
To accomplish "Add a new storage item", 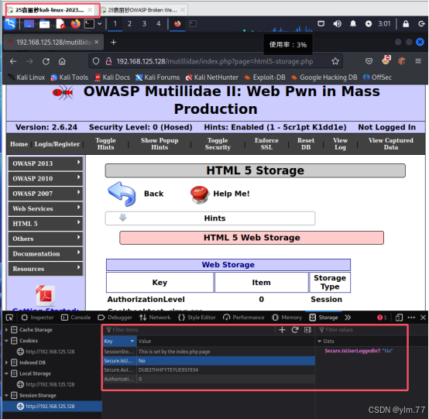I will click(x=282, y=330).
